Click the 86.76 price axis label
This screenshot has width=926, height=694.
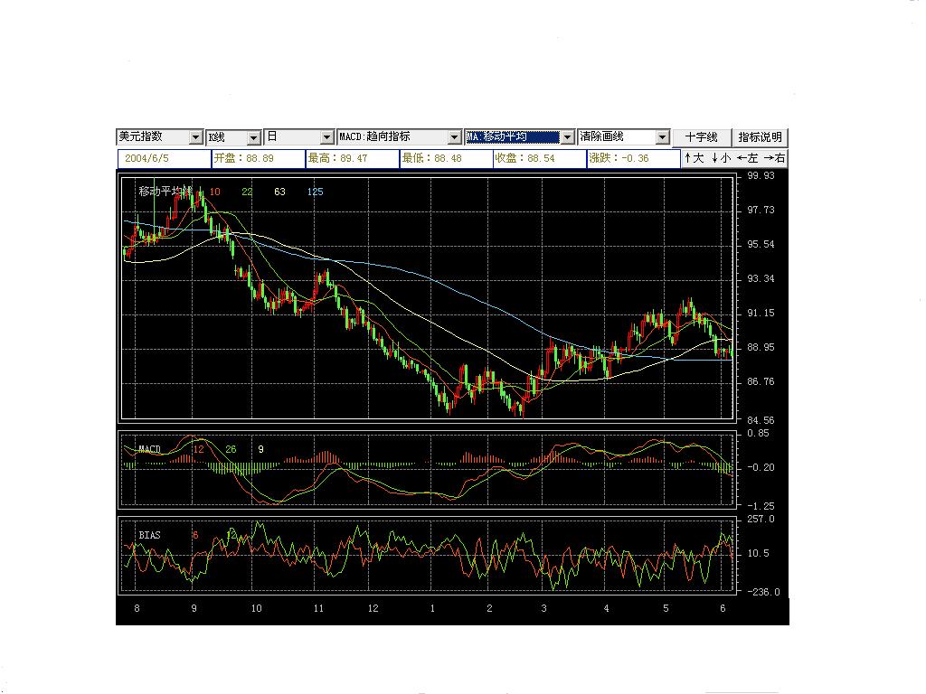click(x=761, y=382)
